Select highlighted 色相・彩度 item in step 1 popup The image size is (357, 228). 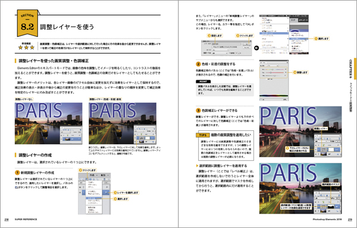(x=94, y=198)
